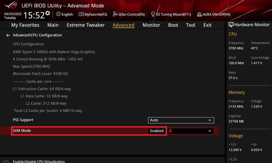The height and width of the screenshot is (163, 272).
Task: Open the Tool tab
Action: point(191,25)
